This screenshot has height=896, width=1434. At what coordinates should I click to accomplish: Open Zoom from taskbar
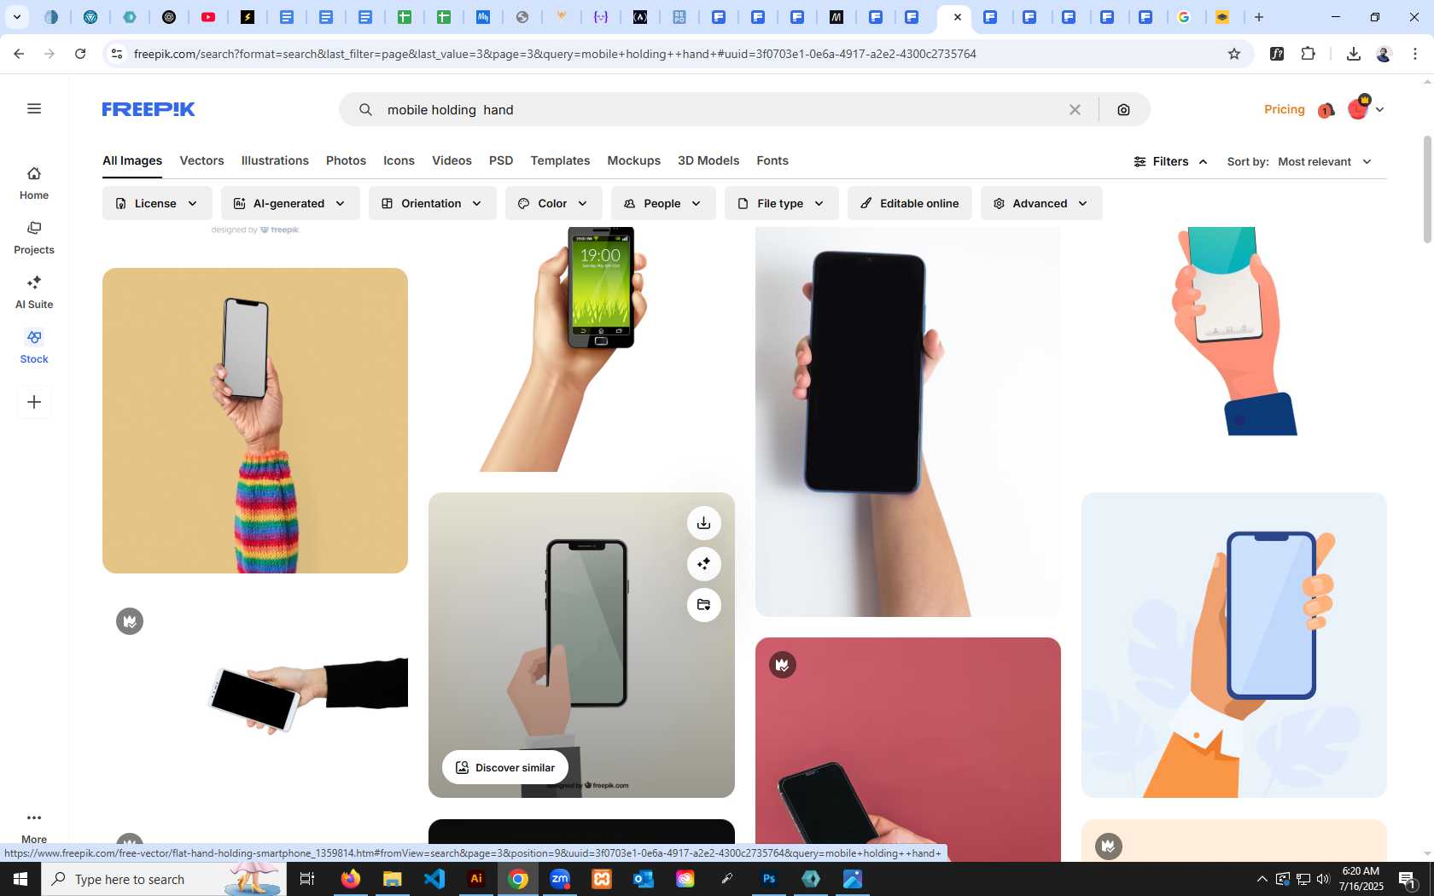[560, 879]
